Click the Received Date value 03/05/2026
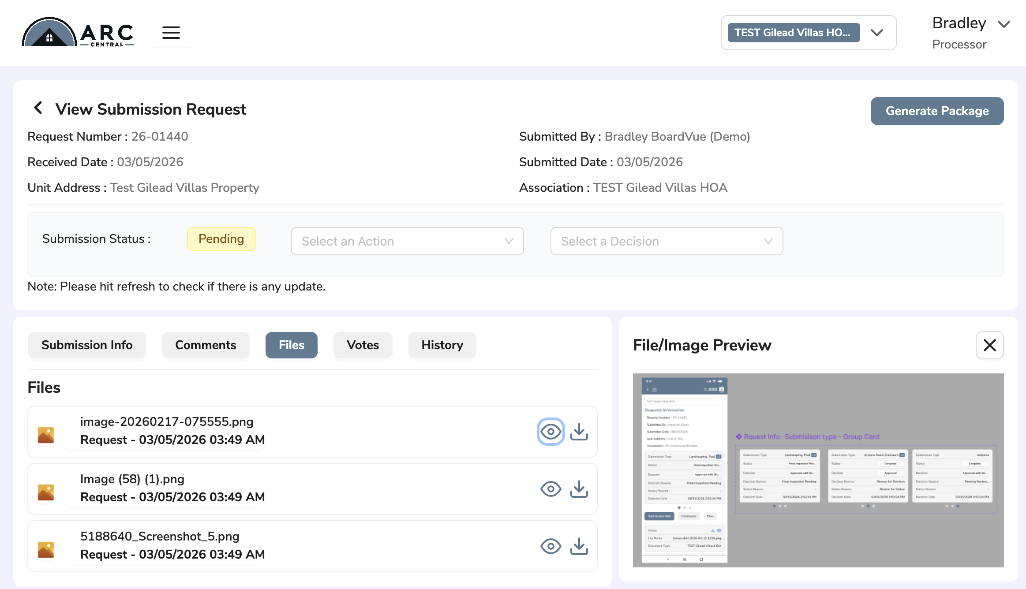This screenshot has width=1026, height=589. point(150,162)
